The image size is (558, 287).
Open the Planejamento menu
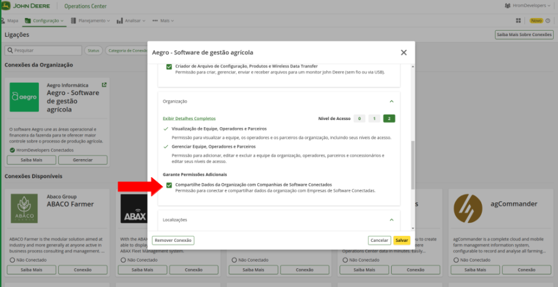coord(91,20)
